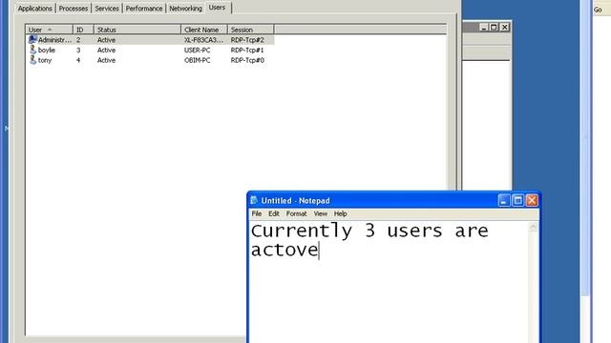
Task: Sort by the Client Name column header
Action: [x=204, y=30]
